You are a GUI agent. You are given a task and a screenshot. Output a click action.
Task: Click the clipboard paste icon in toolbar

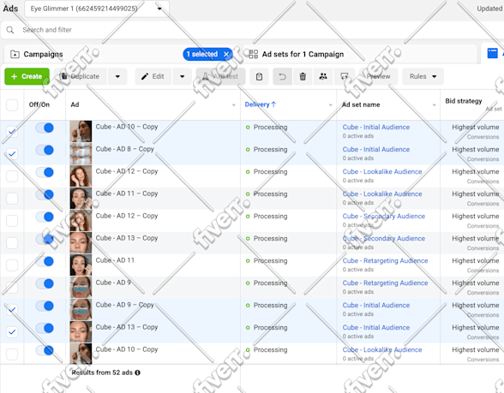(x=259, y=76)
